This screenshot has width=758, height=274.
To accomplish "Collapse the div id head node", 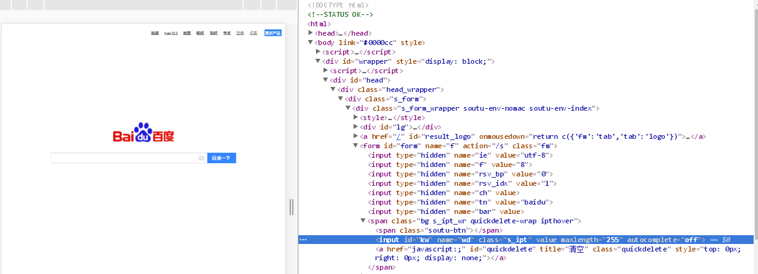I will click(x=326, y=80).
